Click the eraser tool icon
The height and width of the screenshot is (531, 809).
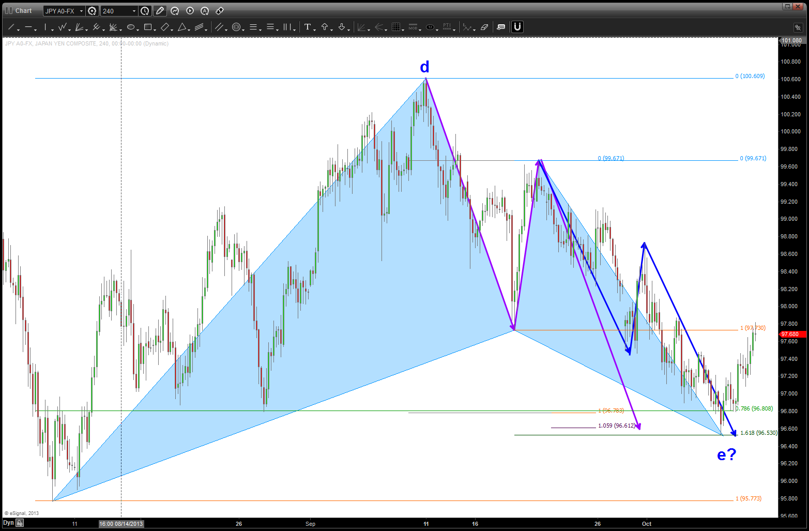coord(484,27)
